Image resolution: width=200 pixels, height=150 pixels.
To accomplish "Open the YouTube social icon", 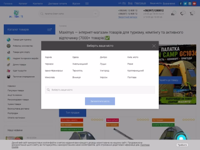I will [194, 4].
